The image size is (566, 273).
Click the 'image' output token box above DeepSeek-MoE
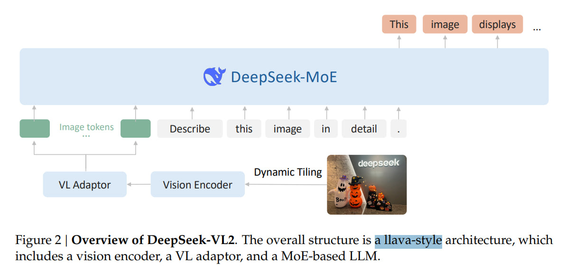click(x=445, y=24)
